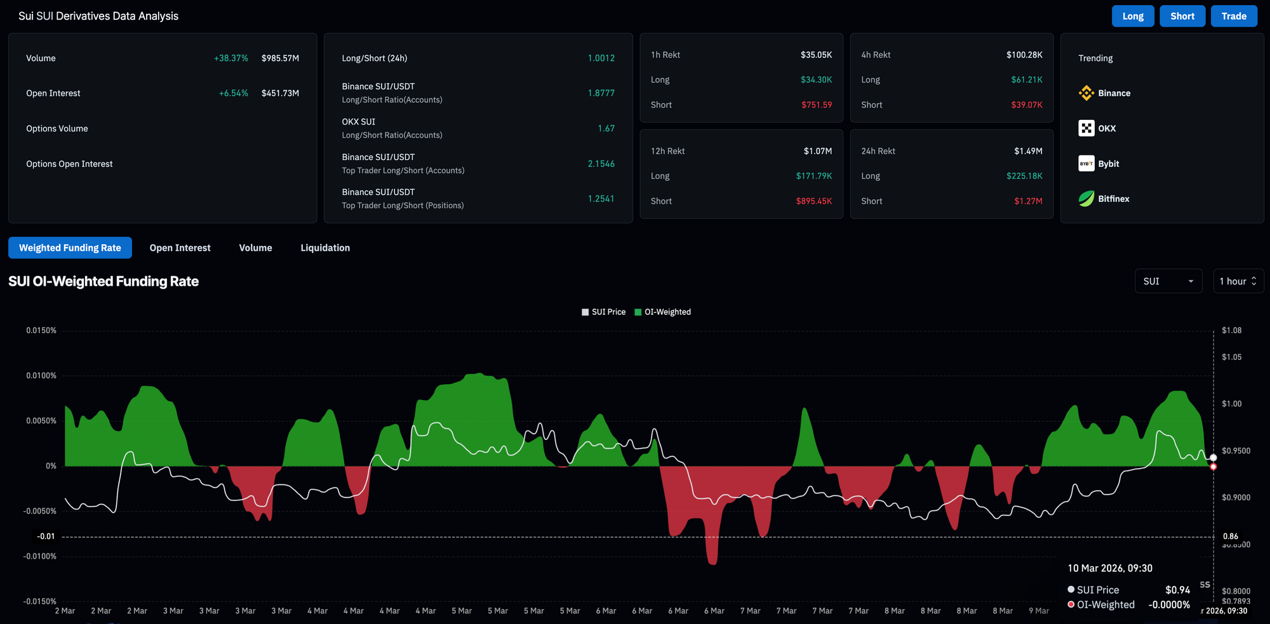The image size is (1270, 624).
Task: Click the Bybit logo icon
Action: pyautogui.click(x=1086, y=164)
